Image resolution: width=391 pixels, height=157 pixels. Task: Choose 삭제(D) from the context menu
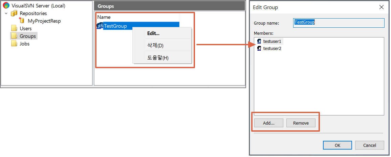coord(162,46)
